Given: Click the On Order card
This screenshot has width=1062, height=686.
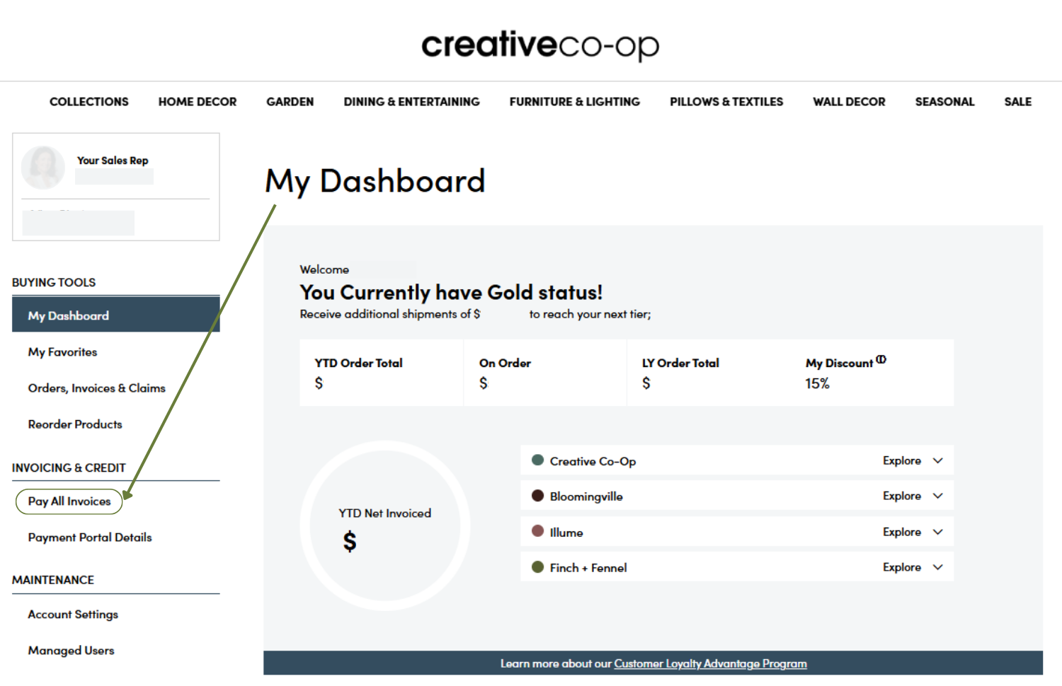Looking at the screenshot, I should coord(545,373).
